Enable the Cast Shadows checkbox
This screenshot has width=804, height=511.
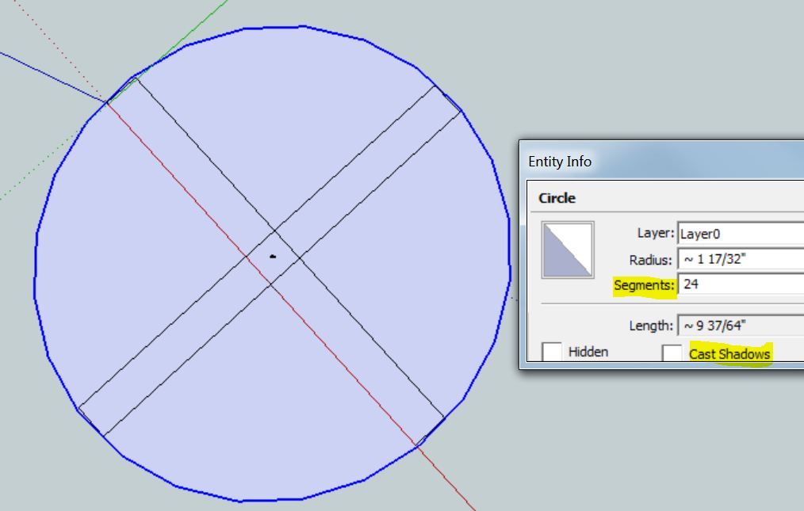coord(672,352)
